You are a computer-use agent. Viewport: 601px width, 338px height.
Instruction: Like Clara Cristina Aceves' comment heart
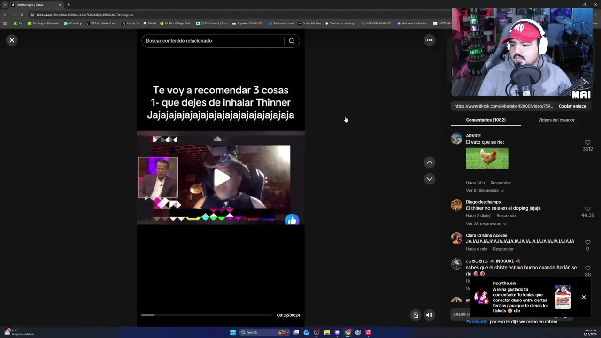point(587,242)
